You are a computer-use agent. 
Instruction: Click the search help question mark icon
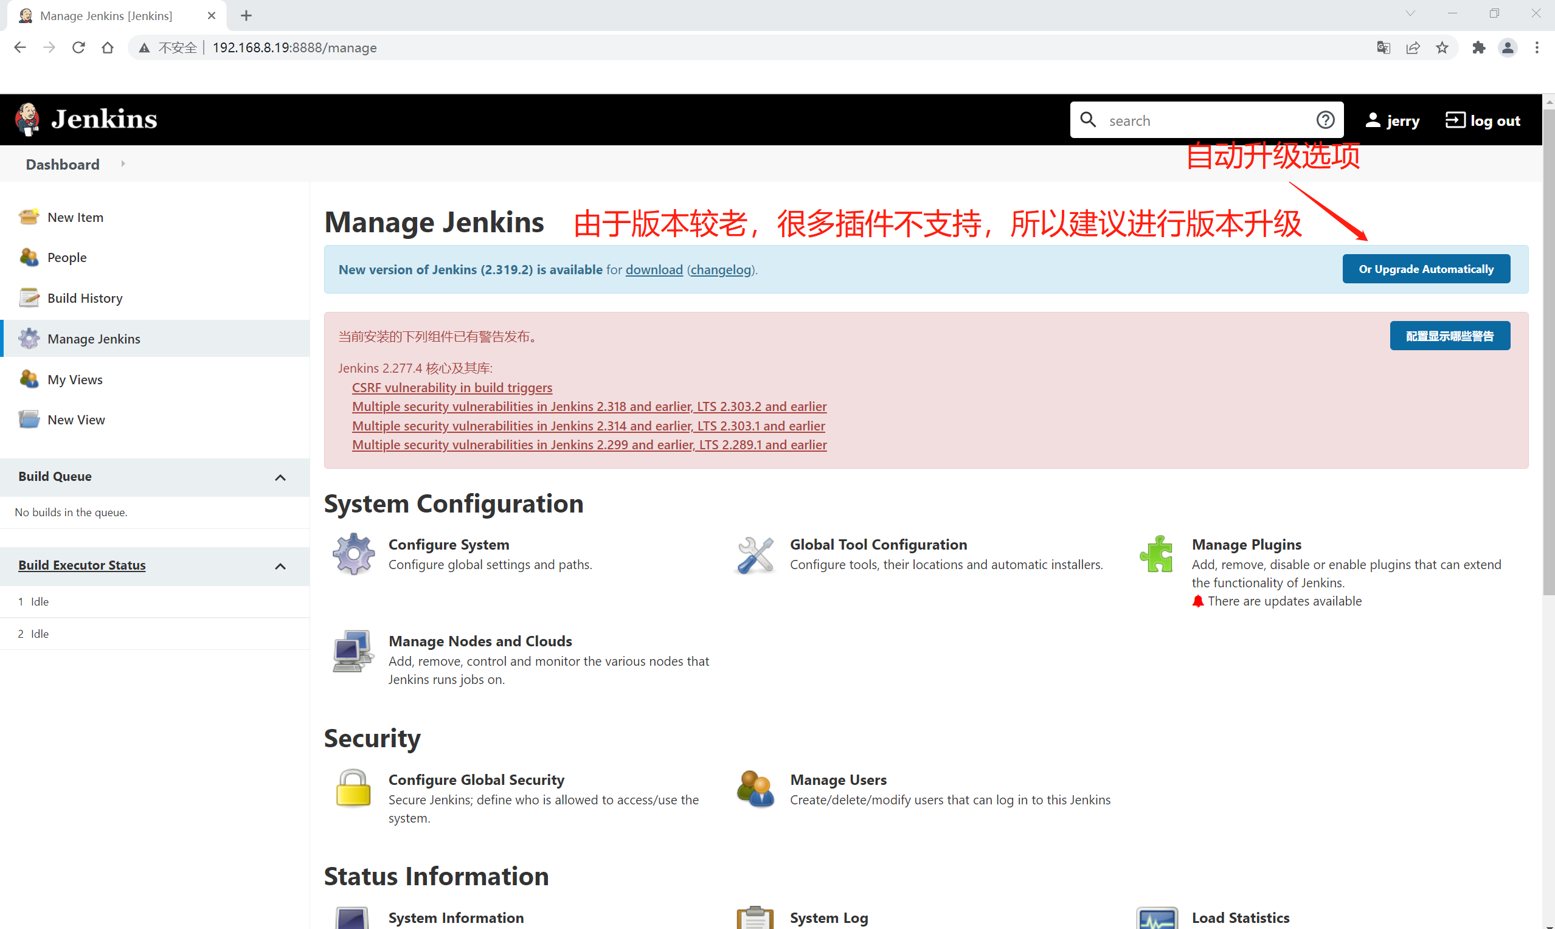1325,120
